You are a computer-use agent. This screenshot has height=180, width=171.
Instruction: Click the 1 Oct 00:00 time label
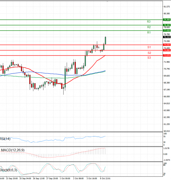point(65,178)
